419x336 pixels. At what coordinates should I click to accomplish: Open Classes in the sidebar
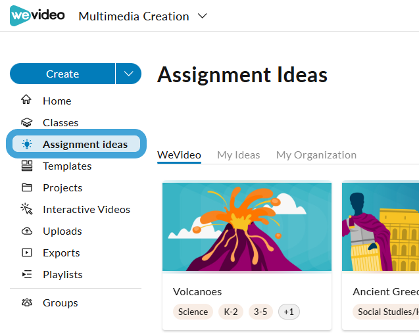(61, 122)
